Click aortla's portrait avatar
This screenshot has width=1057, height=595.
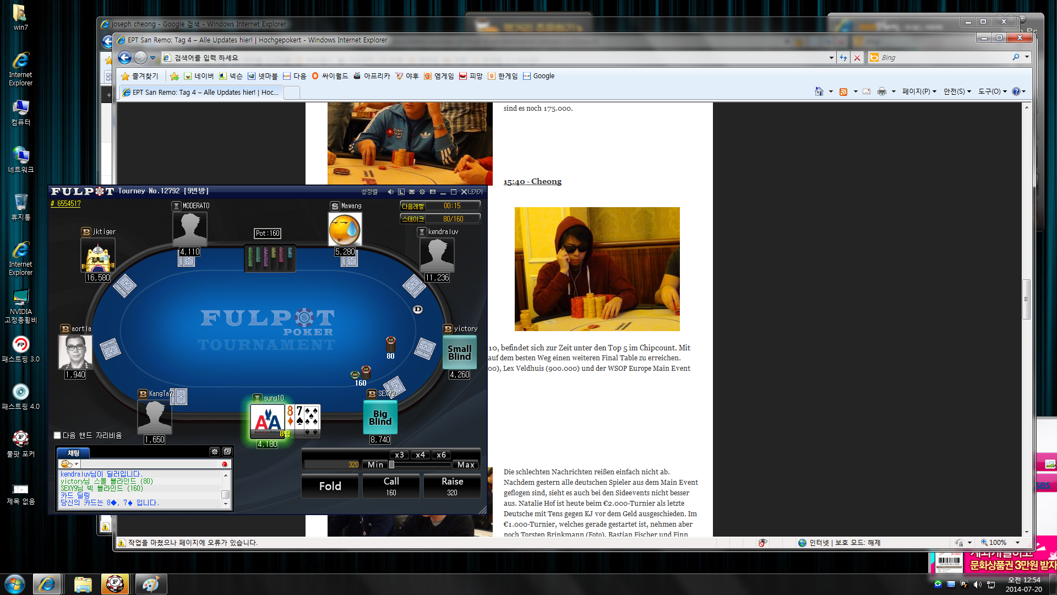point(75,351)
